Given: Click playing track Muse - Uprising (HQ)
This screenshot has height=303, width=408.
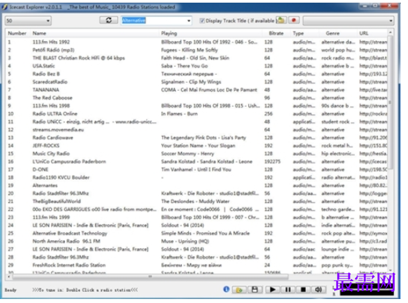Looking at the screenshot, I should 185,241.
